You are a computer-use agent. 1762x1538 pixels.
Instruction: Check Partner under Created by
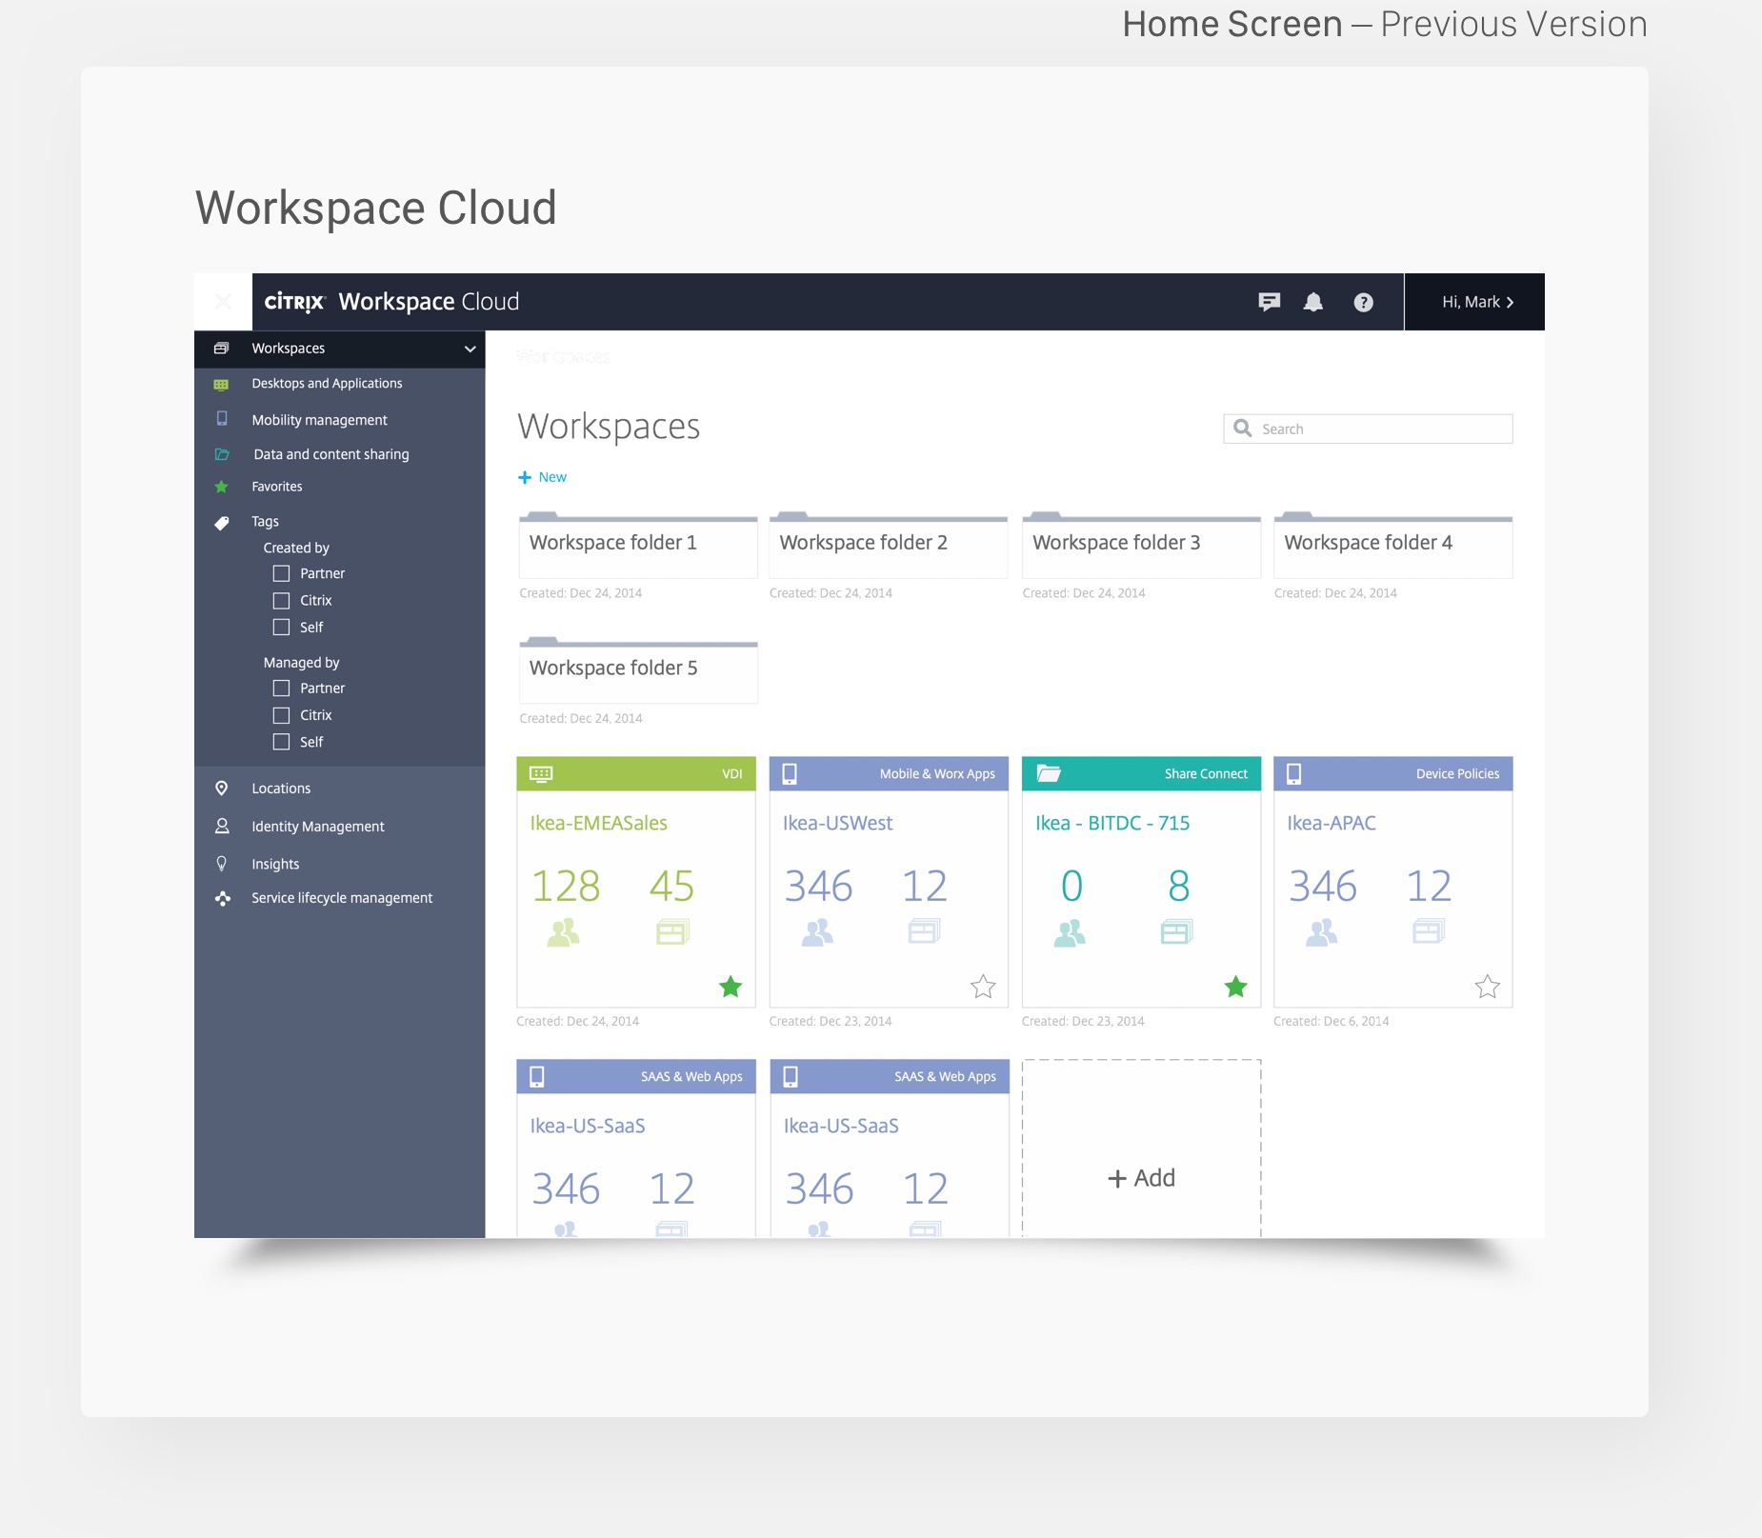click(x=282, y=573)
